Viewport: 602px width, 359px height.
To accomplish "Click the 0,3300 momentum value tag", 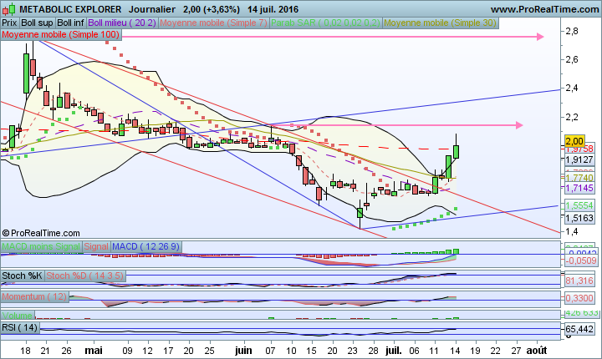I will tap(579, 298).
